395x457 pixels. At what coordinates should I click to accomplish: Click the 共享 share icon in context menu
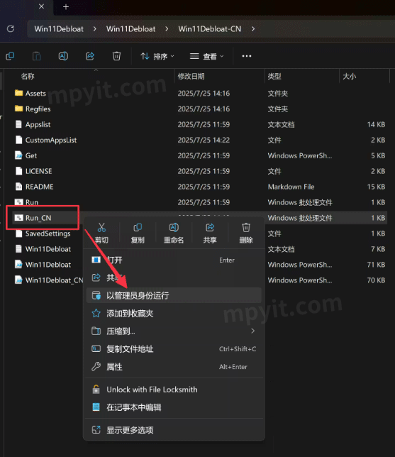[210, 228]
